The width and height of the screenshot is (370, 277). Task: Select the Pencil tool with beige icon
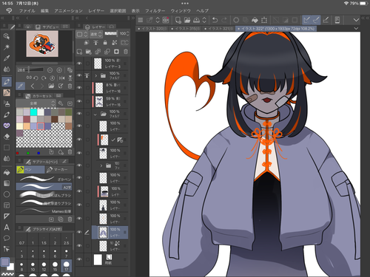[7, 92]
